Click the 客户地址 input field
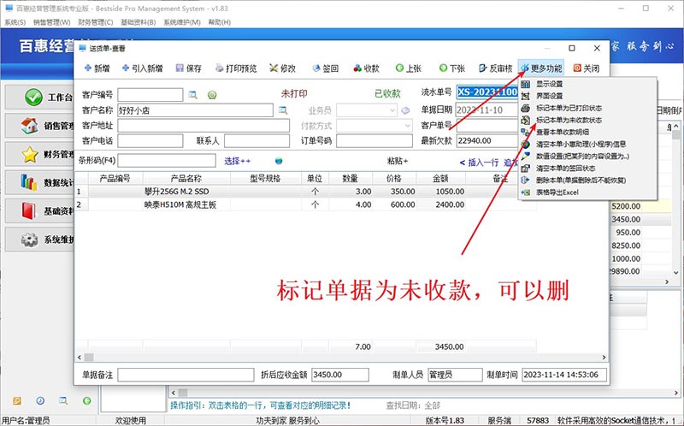Viewport: 684px width, 426px height. coord(203,126)
